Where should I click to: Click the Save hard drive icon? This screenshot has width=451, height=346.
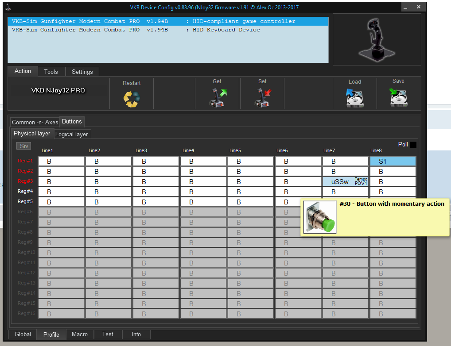pos(398,97)
